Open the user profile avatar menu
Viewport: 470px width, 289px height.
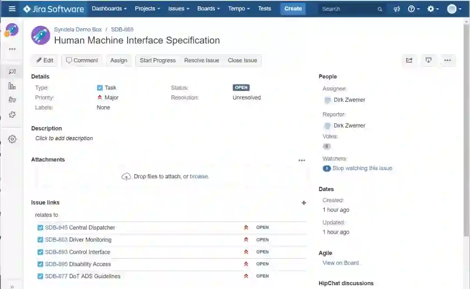click(454, 9)
